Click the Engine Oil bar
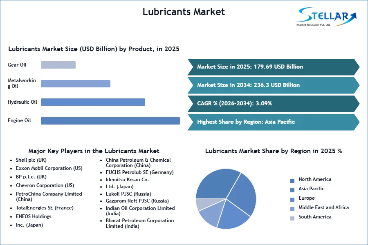This screenshot has height=245, width=368. pos(110,121)
